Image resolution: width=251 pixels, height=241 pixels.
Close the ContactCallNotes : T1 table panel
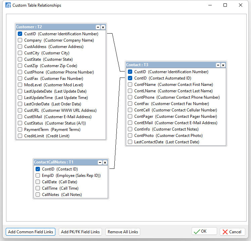pos(105,162)
